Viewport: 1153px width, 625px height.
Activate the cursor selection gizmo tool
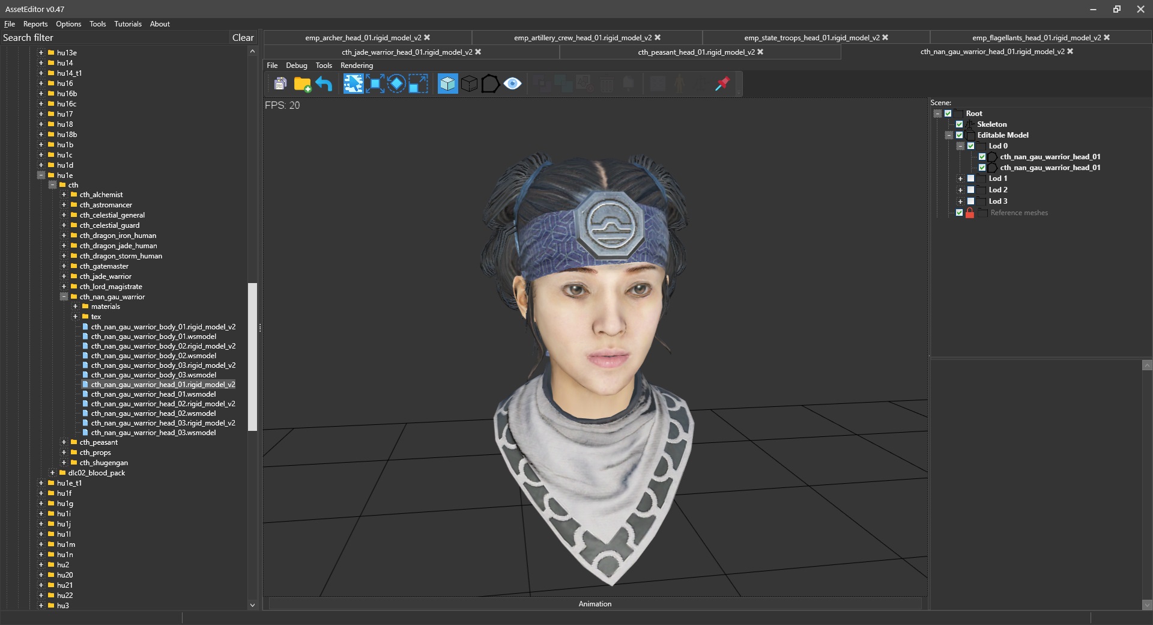pyautogui.click(x=353, y=84)
